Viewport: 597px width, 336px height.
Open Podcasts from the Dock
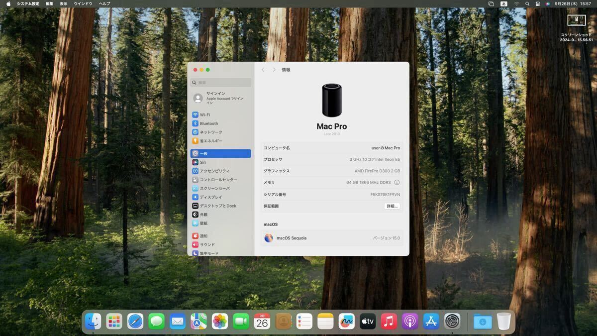pos(410,322)
